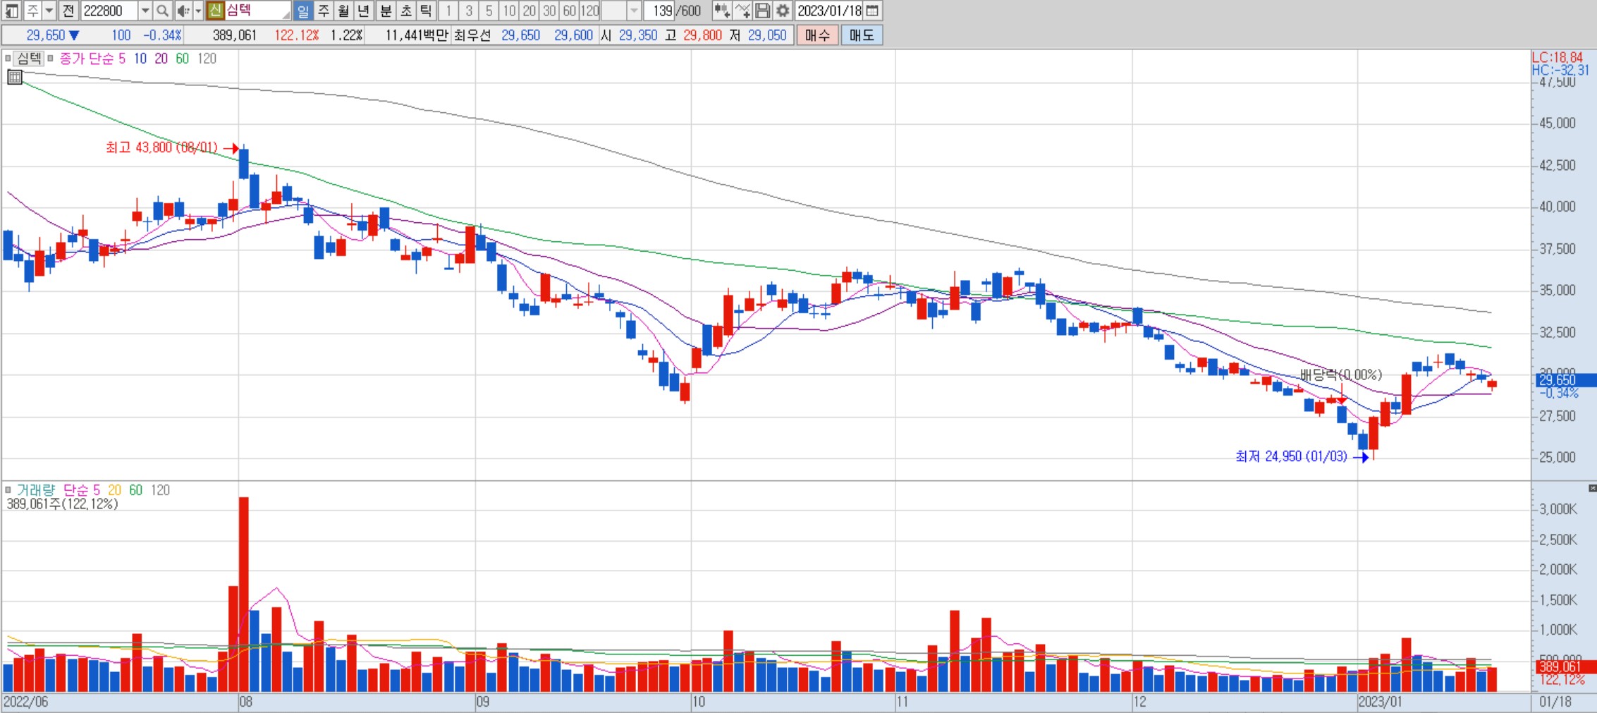Click the speaker sound icon

[183, 11]
